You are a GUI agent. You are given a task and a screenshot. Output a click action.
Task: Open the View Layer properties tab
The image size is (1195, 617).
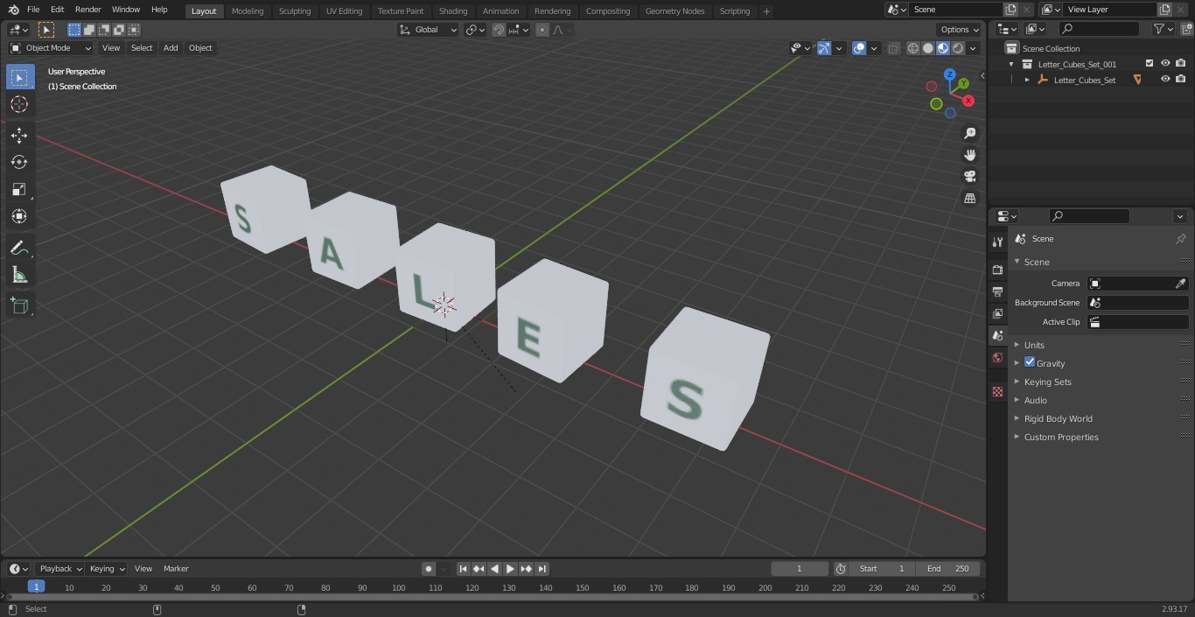(x=997, y=313)
